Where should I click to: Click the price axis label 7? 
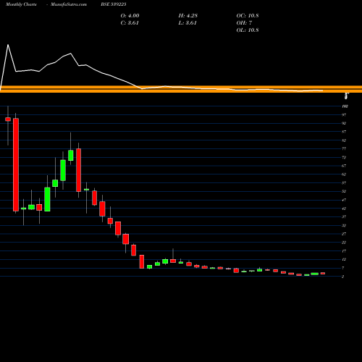coord(343,268)
